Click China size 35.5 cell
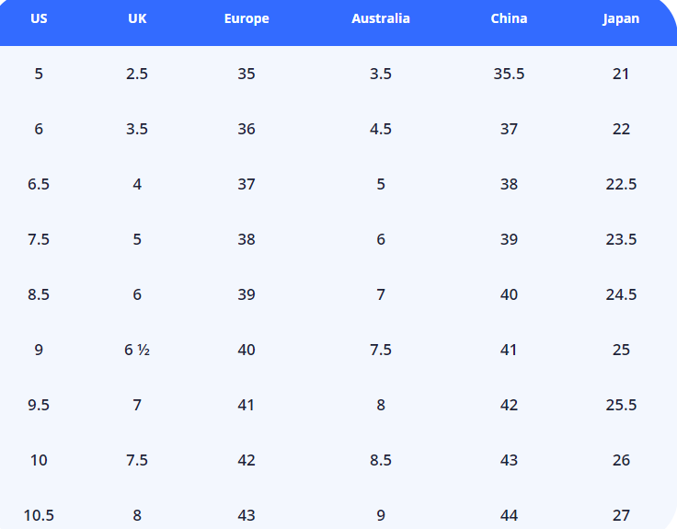677x529 pixels. pos(509,74)
